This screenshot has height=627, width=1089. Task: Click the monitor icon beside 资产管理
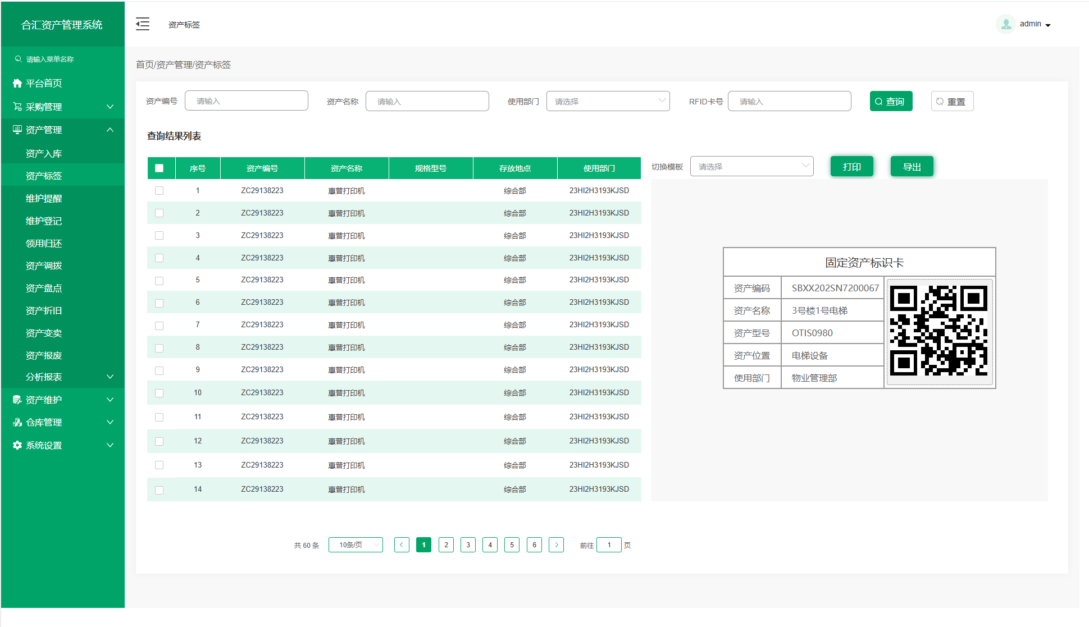pyautogui.click(x=17, y=130)
